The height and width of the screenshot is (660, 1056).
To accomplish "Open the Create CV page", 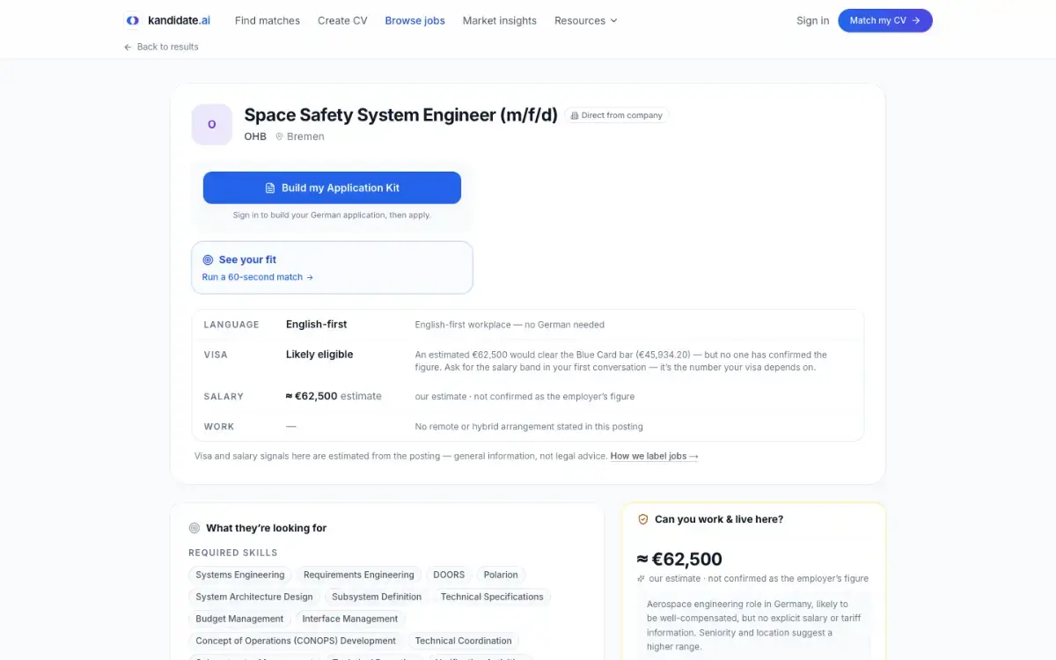I will coord(342,20).
